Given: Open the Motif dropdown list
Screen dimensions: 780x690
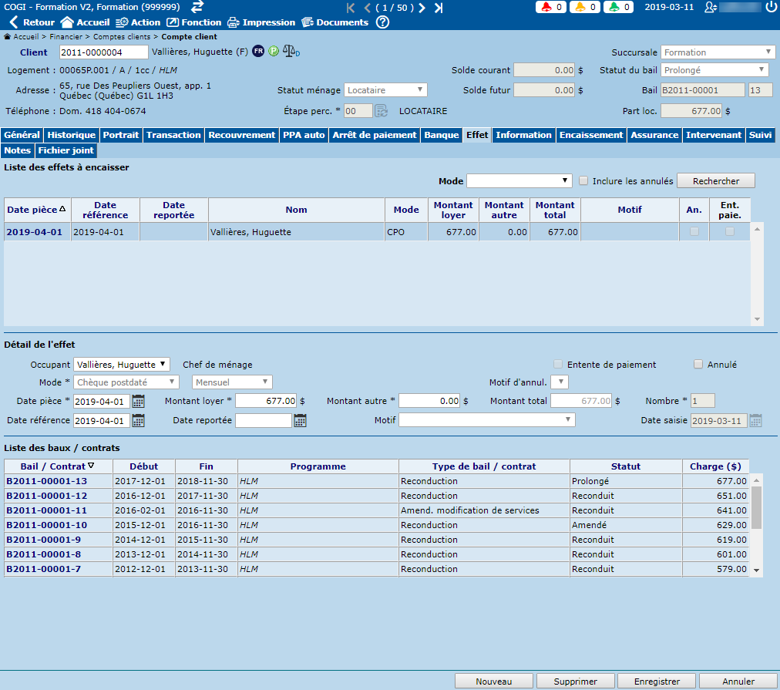Looking at the screenshot, I should pos(486,420).
